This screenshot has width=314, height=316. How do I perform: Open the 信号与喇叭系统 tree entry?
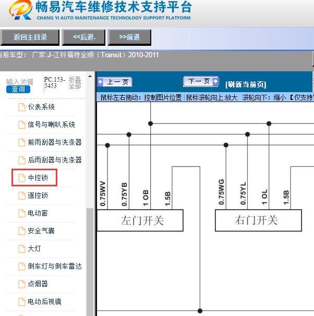pyautogui.click(x=51, y=125)
